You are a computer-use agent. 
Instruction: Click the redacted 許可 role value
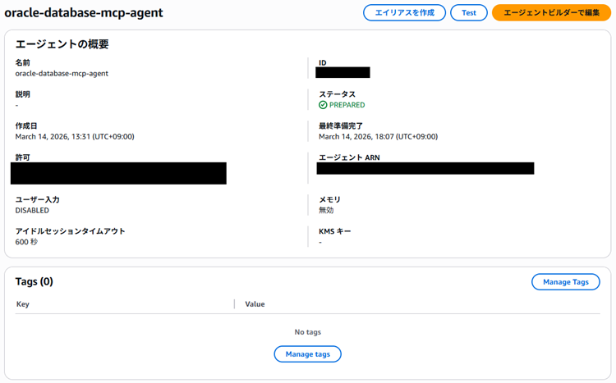click(118, 173)
